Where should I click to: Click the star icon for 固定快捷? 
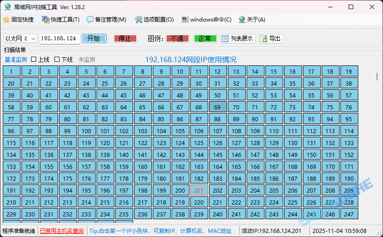pos(6,20)
